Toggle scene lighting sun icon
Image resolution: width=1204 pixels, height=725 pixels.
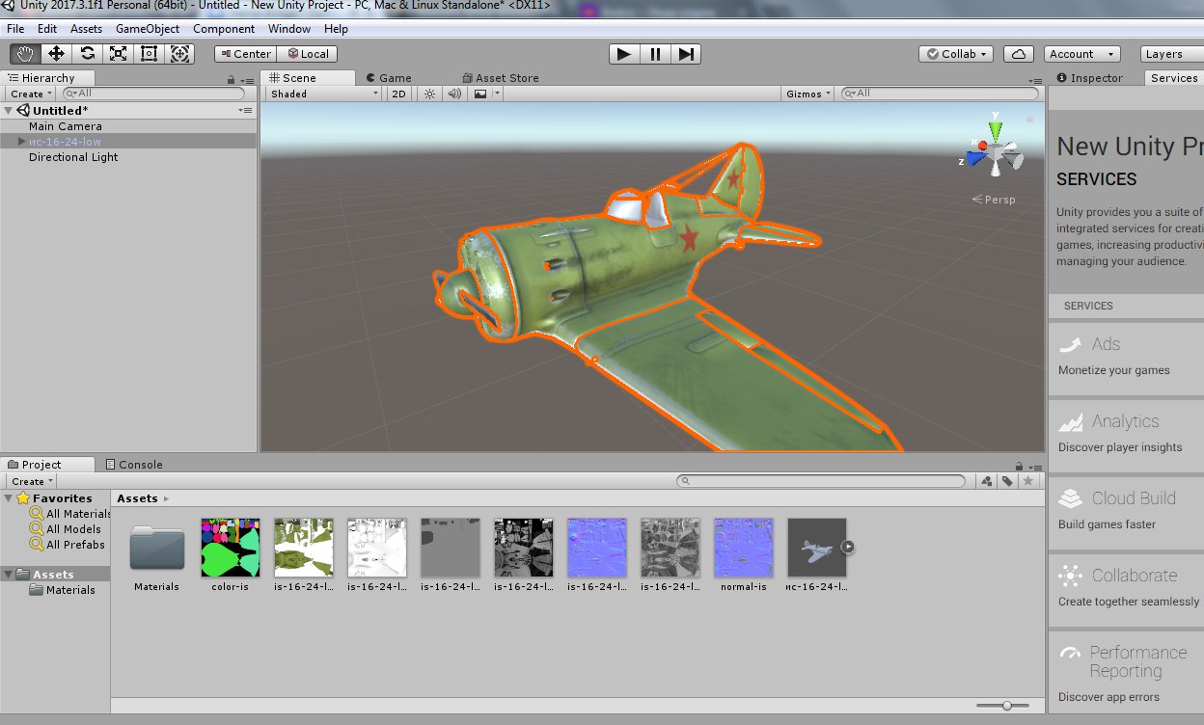click(x=430, y=94)
